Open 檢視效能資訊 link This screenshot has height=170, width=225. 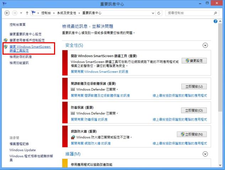tap(19, 63)
